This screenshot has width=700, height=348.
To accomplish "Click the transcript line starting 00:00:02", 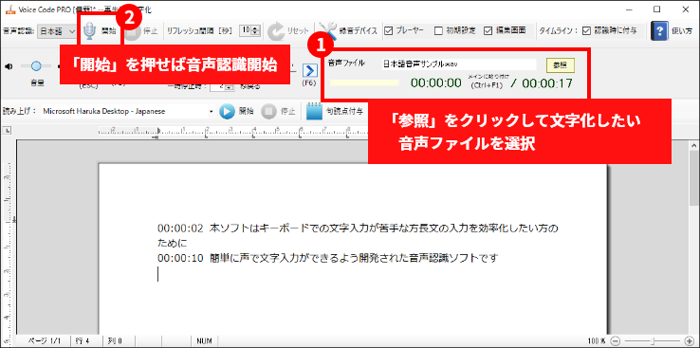I will pos(358,229).
